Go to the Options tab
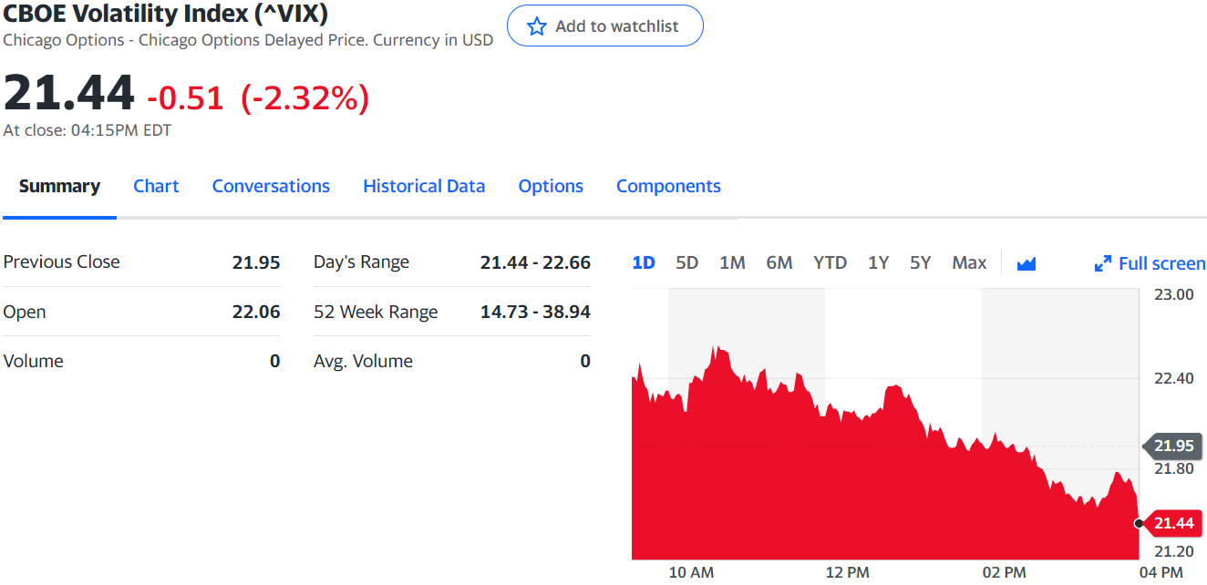The width and height of the screenshot is (1207, 585). (551, 186)
